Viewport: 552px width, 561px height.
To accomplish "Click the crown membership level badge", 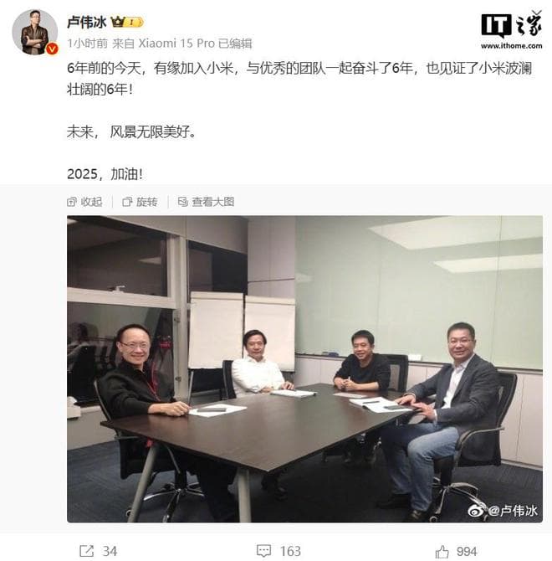I will point(127,22).
